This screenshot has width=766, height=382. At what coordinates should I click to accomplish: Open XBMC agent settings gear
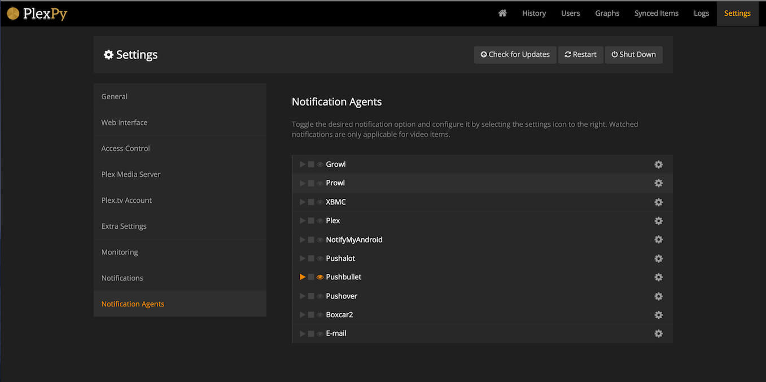point(658,202)
